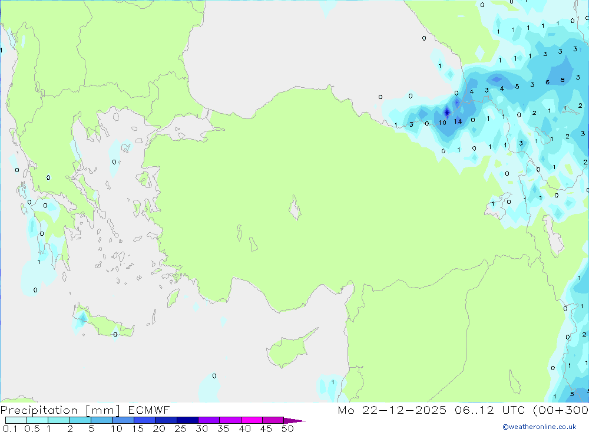Screen dimensions: 589x432
Task: Click the 'Precipitation [mm] ECMWF' title text
Action: click(85, 410)
